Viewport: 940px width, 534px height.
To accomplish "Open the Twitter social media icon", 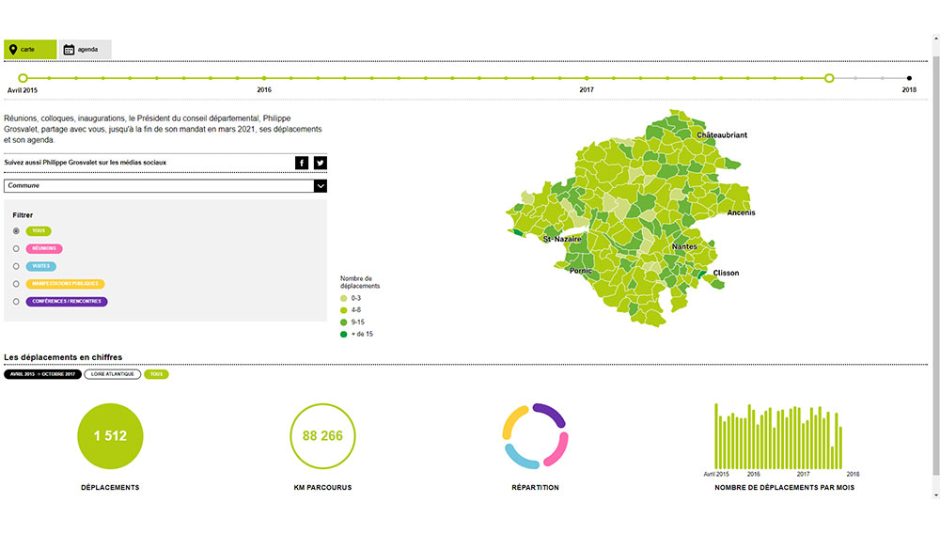I will click(321, 163).
